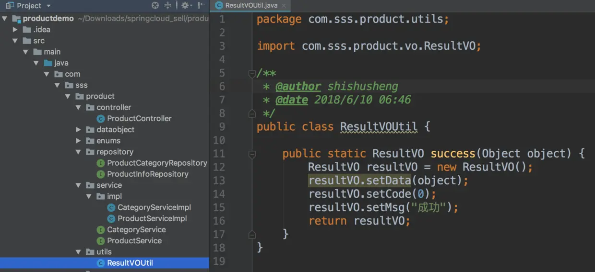Select the ResultVOUtil.java editor tab
The width and height of the screenshot is (595, 272).
point(250,5)
